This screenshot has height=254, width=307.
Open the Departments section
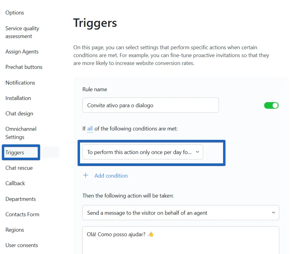pos(21,199)
